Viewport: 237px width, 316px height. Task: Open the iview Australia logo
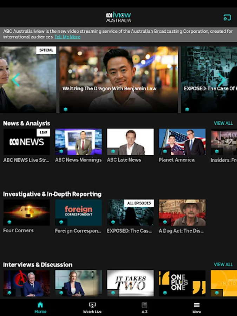tap(119, 17)
